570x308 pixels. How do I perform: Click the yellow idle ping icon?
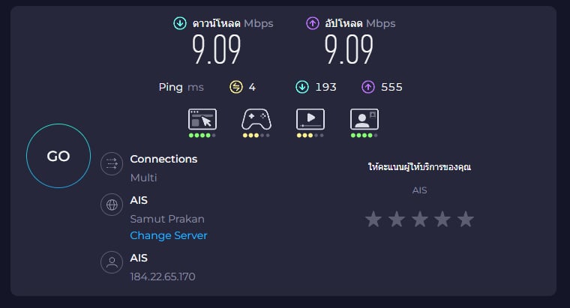tap(235, 87)
